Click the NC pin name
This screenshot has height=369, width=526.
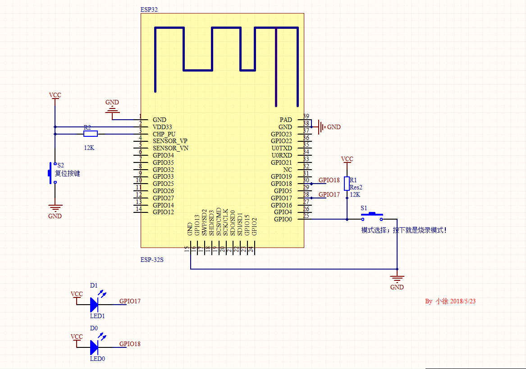click(288, 170)
